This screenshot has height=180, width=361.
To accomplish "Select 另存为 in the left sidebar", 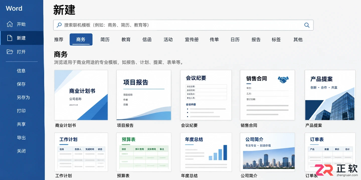I will (x=23, y=97).
